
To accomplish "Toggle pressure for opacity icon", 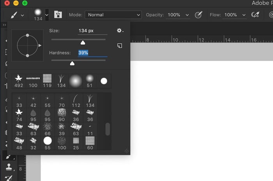I will pos(199,15).
